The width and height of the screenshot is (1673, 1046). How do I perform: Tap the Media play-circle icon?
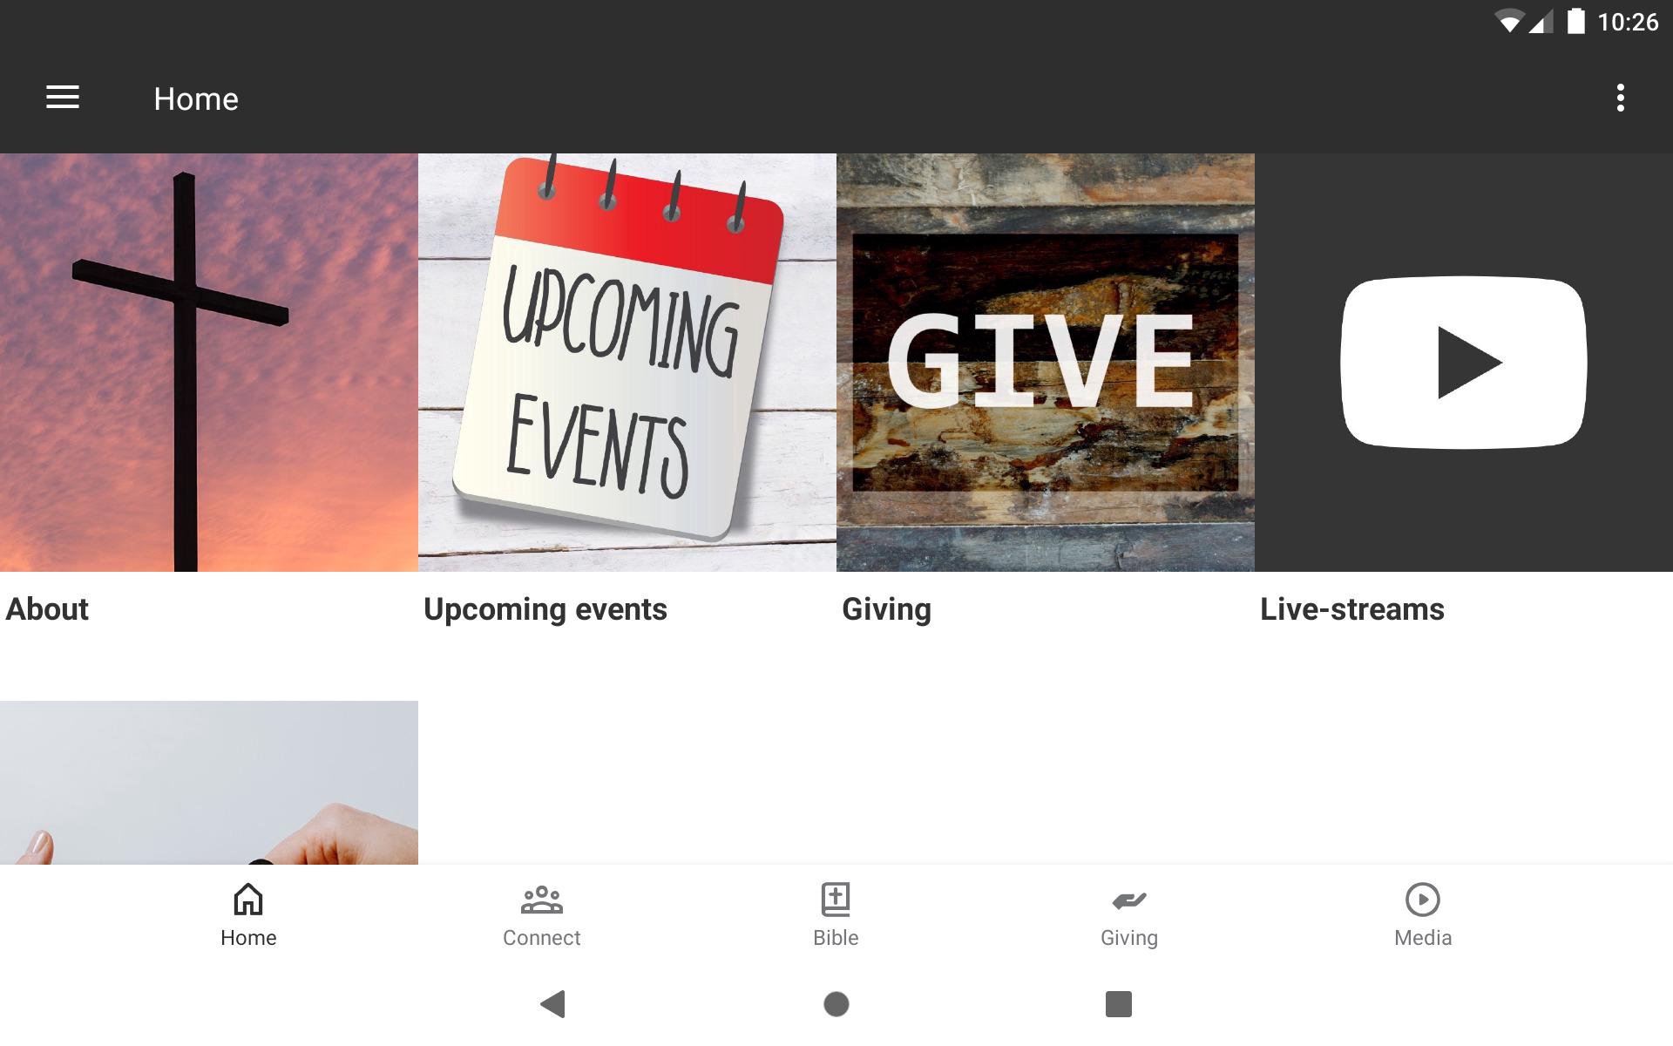[x=1423, y=900]
